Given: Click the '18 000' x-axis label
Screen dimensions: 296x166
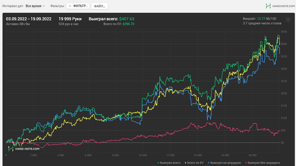Looking at the screenshot, I should tap(252, 155).
